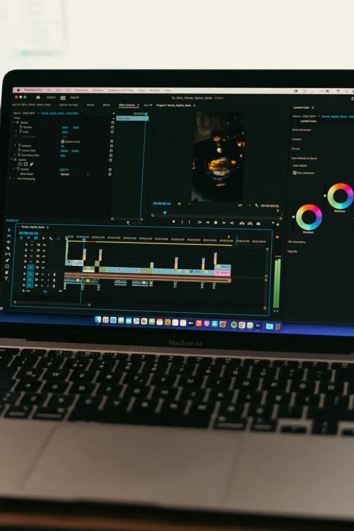Open the Home screen icon in Premiere
Viewport: 354px width, 531px height.
point(38,97)
